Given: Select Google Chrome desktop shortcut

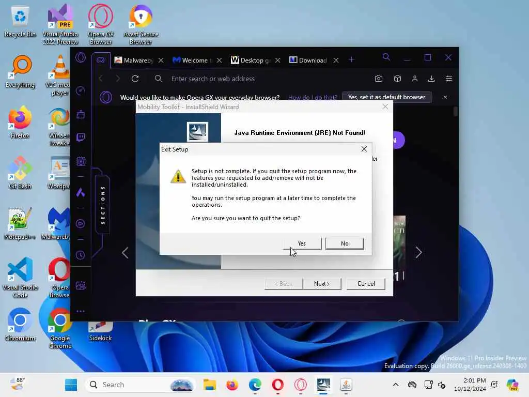Looking at the screenshot, I should [60, 328].
